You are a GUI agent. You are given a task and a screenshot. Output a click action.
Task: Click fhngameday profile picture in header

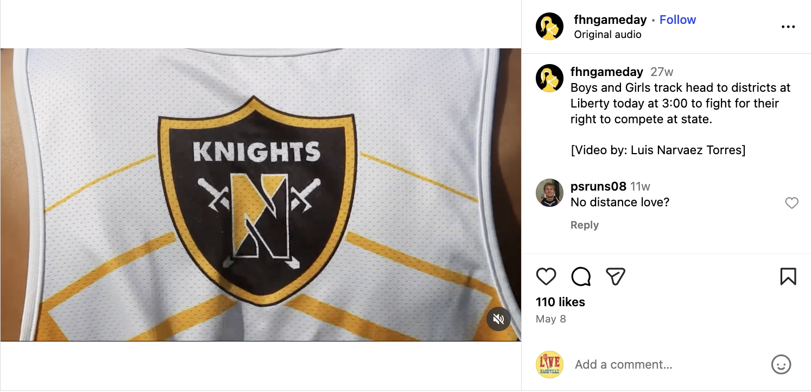pyautogui.click(x=549, y=27)
